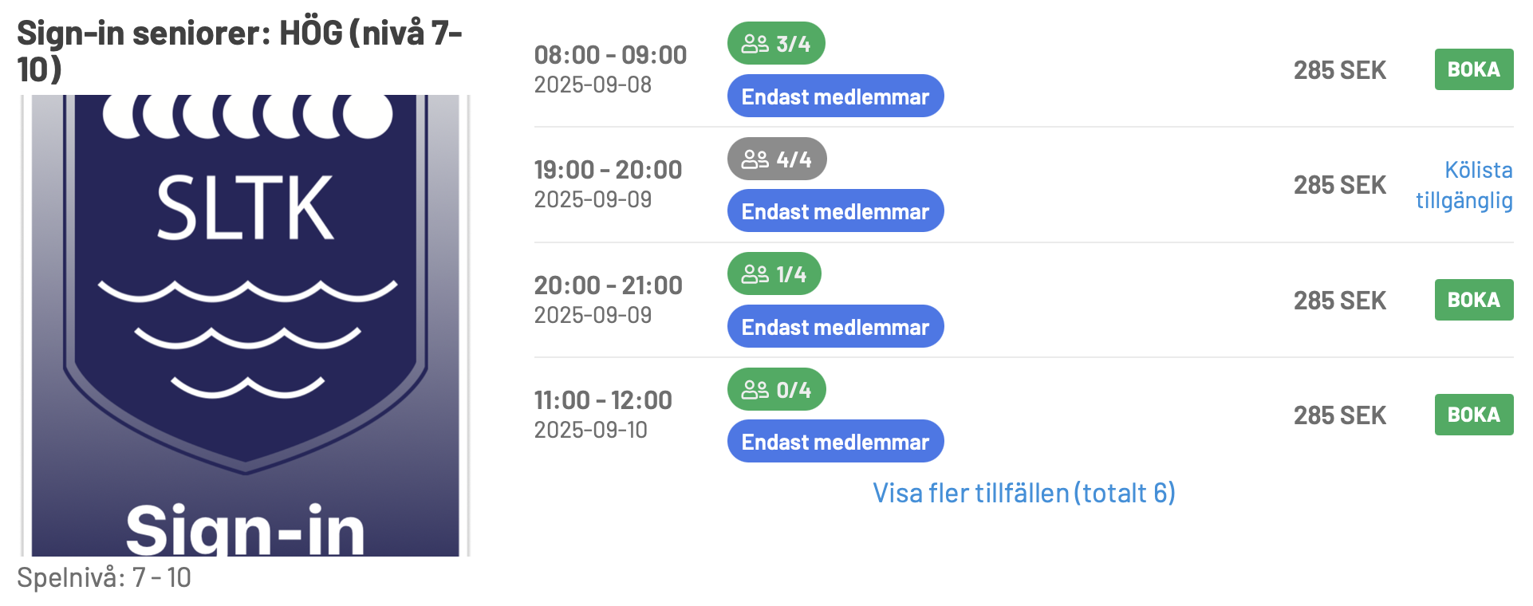Open the Kölista tillgänglig waiting list link
This screenshot has height=606, width=1533.
(x=1464, y=185)
